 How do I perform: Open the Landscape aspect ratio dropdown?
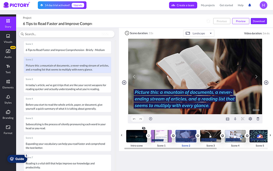pos(199,33)
